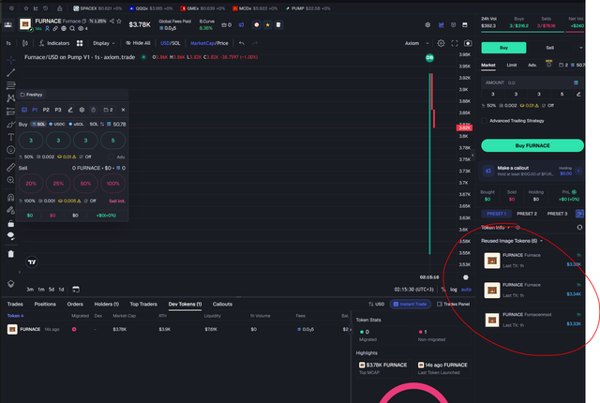This screenshot has height=403, width=600.
Task: Select the text annotation tool
Action: click(10, 137)
